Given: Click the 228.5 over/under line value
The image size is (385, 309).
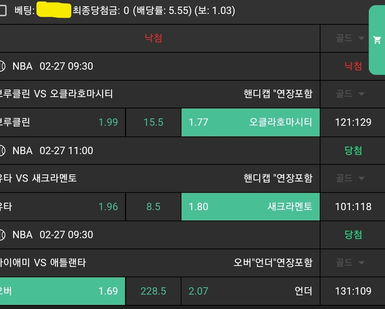Looking at the screenshot, I should [153, 291].
